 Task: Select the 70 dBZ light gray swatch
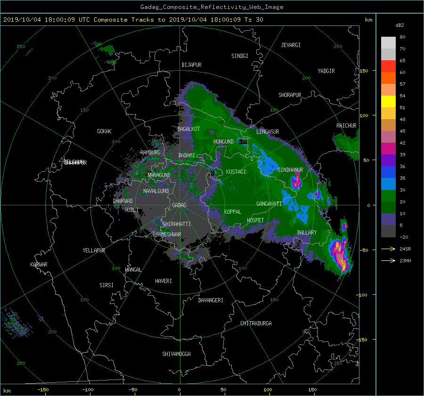[x=388, y=43]
